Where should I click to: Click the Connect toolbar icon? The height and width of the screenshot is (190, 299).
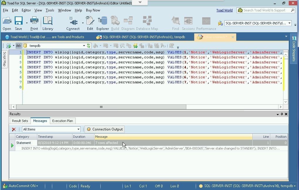point(73,23)
